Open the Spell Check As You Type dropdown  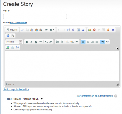tap(52, 30)
